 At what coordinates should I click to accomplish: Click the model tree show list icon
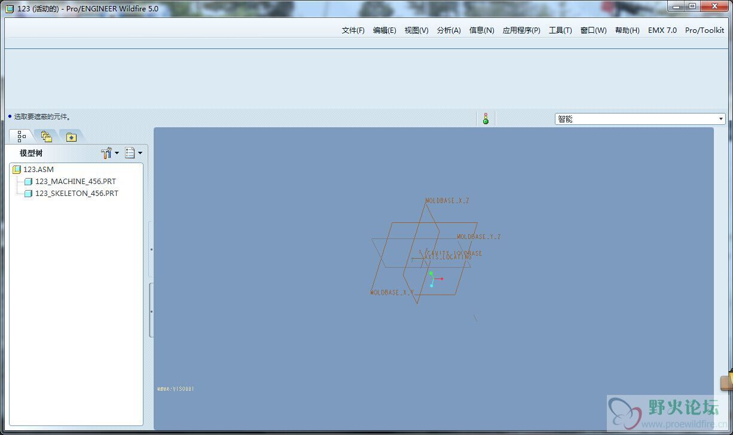(x=130, y=153)
